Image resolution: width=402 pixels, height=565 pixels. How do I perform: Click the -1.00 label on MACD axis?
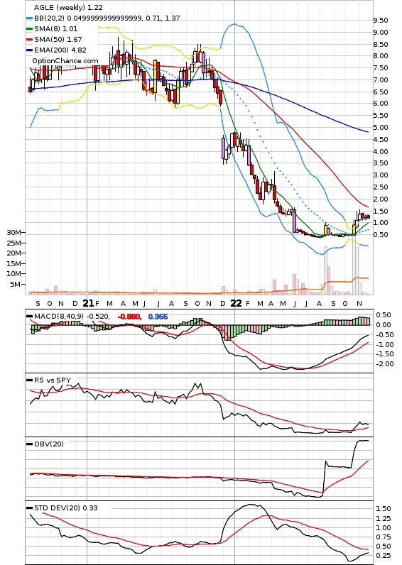384,344
